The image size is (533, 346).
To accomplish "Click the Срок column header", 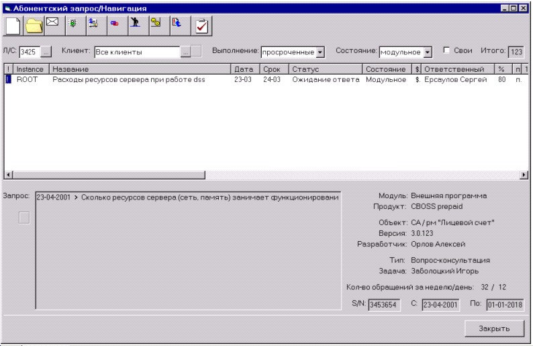I will (275, 69).
